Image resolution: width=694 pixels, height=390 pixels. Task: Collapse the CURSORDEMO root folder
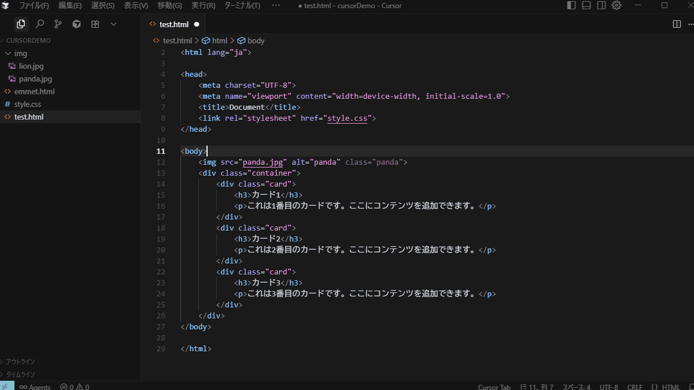(28, 40)
